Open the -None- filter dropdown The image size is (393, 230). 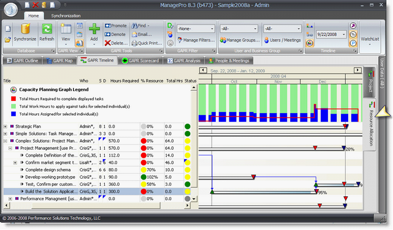pos(196,29)
